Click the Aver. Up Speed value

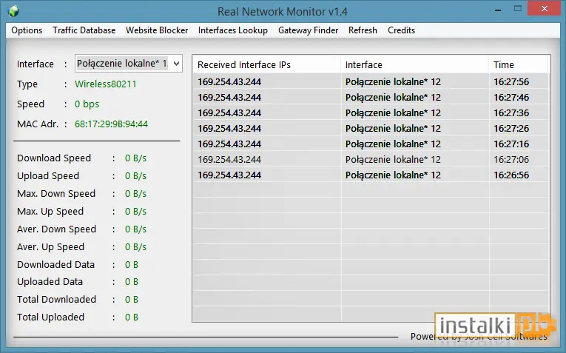point(135,247)
